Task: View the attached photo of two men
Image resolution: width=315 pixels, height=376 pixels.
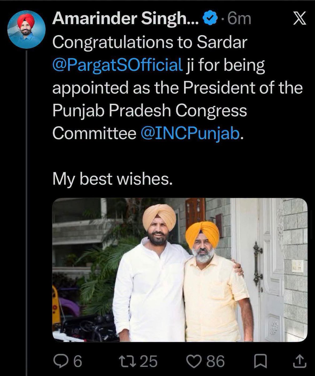Action: pos(180,270)
